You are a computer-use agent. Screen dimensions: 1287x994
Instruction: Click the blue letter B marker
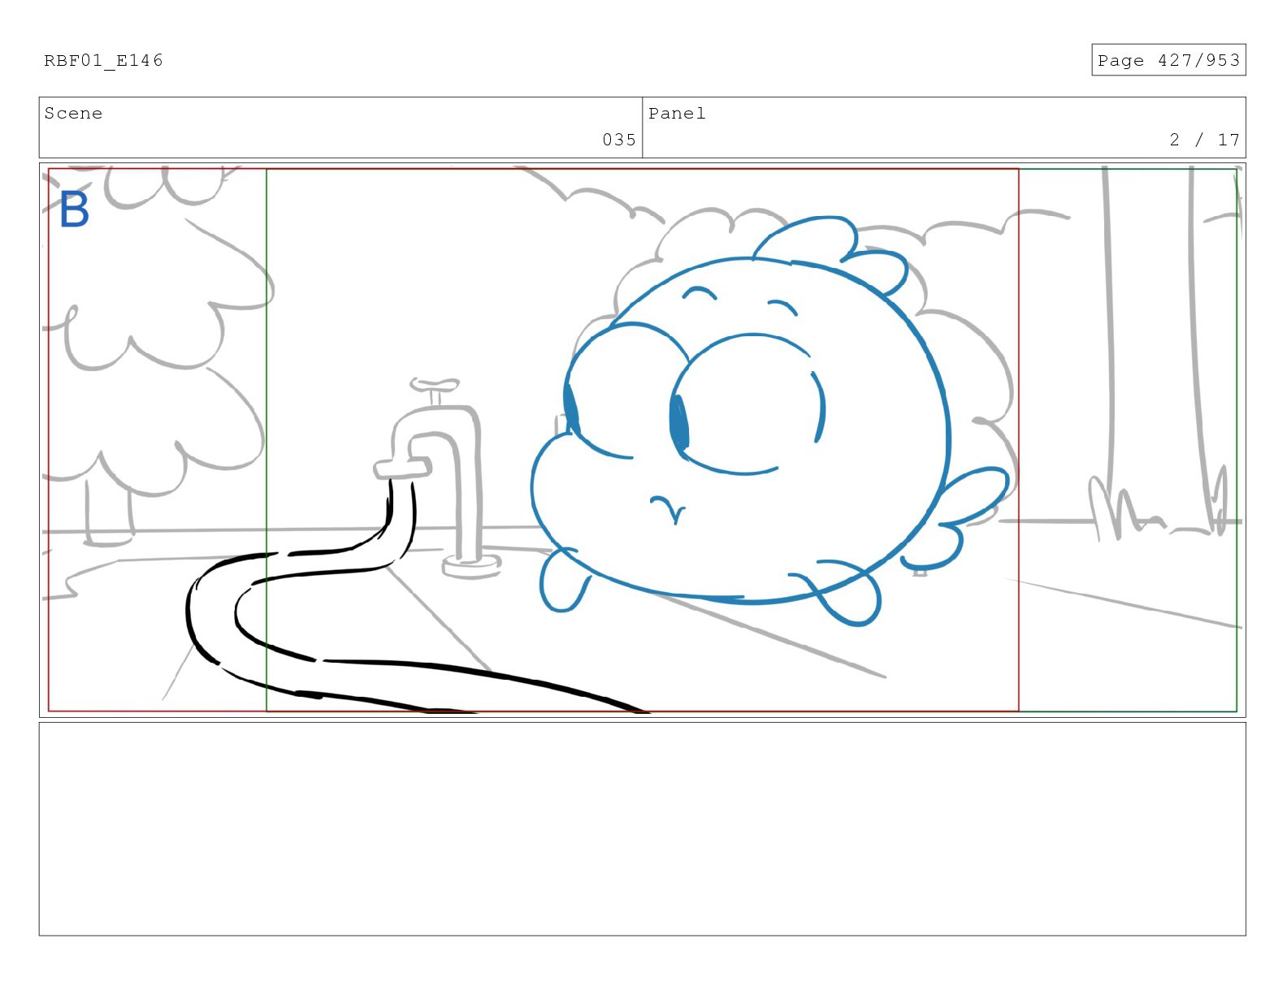click(x=74, y=210)
